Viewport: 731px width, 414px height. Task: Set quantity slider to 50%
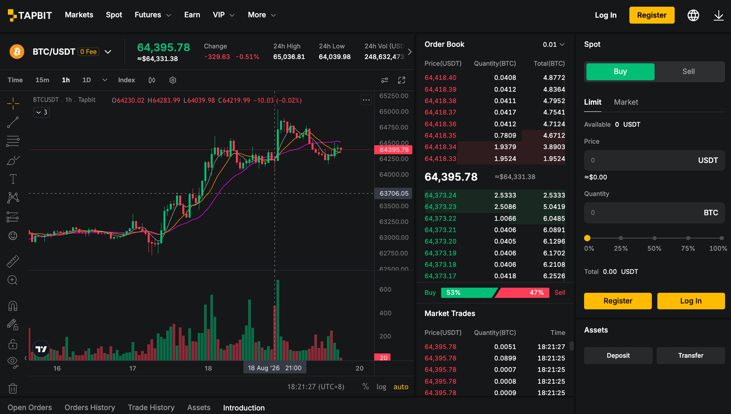[655, 238]
